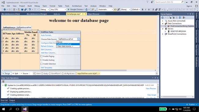Screen dimensions: 199x112
Task: Click the Underline formatting icon
Action: 149,10
